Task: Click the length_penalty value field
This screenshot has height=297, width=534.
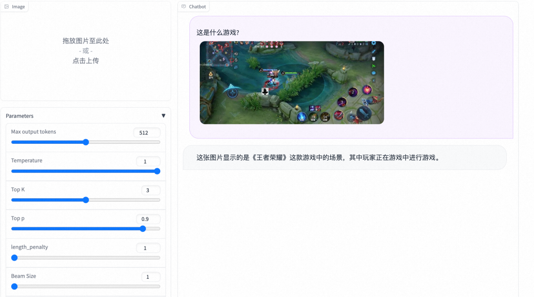Action: click(x=148, y=248)
